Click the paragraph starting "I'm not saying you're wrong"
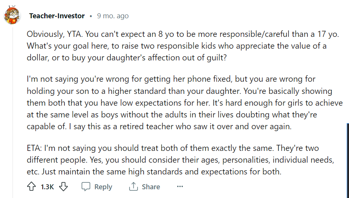The width and height of the screenshot is (349, 198). [184, 103]
